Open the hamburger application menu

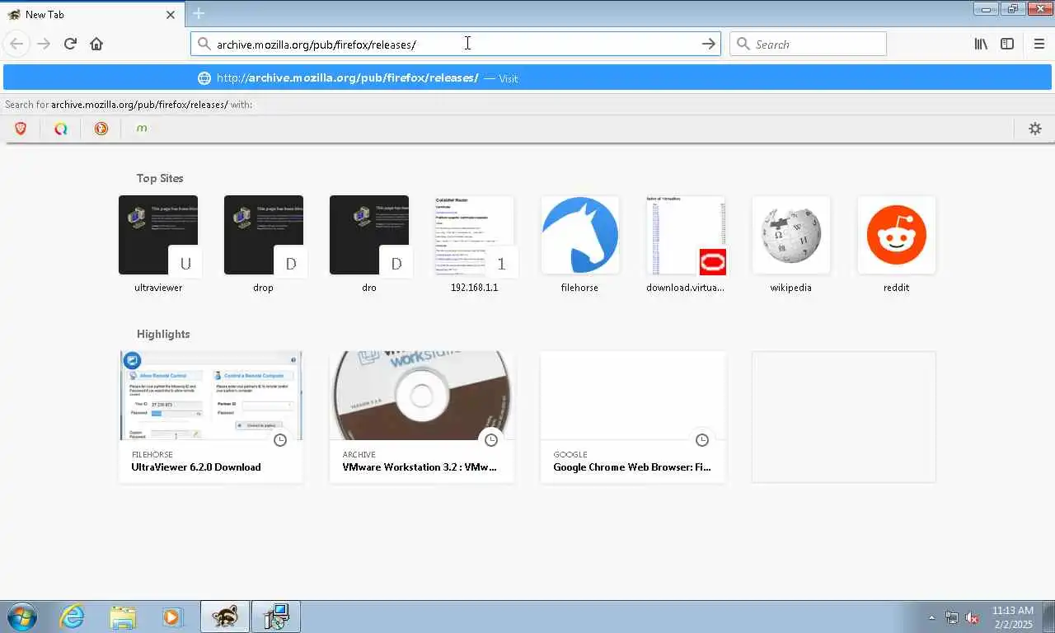pyautogui.click(x=1039, y=44)
